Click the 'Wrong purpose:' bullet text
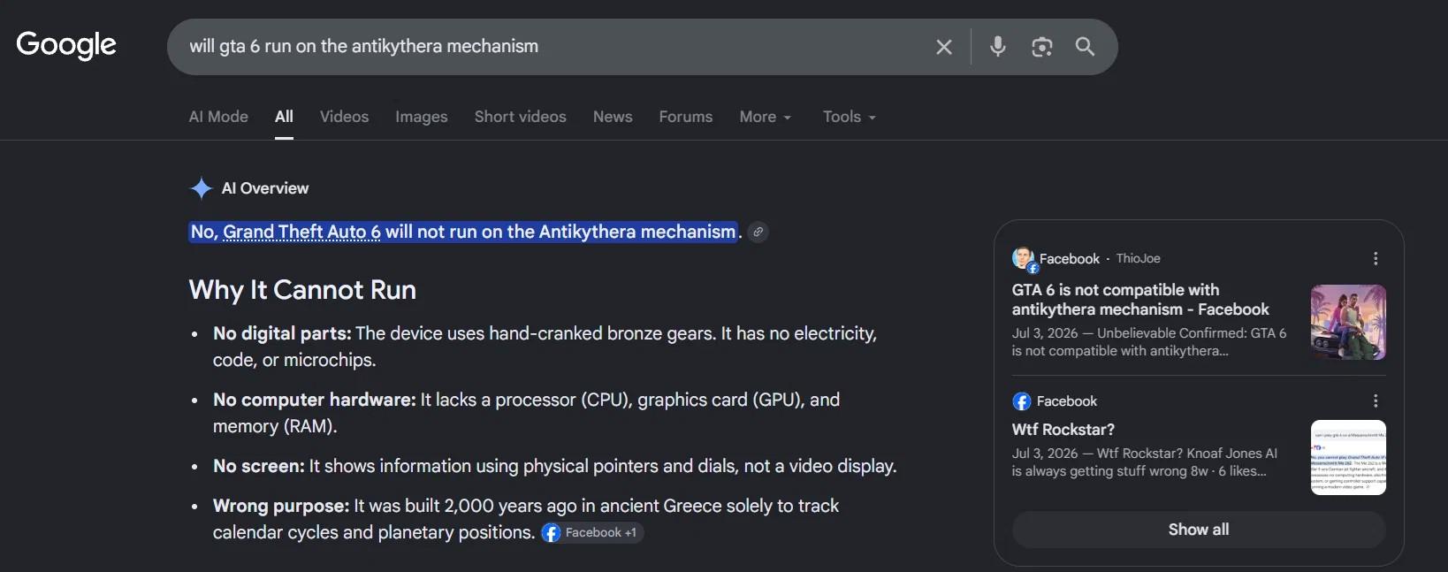This screenshot has width=1448, height=572. (x=281, y=506)
